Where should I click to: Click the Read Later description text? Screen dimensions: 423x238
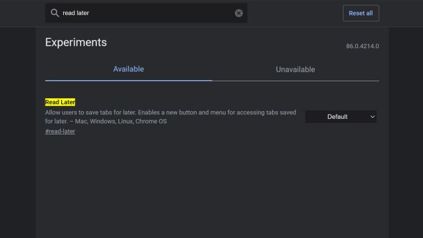coord(171,116)
